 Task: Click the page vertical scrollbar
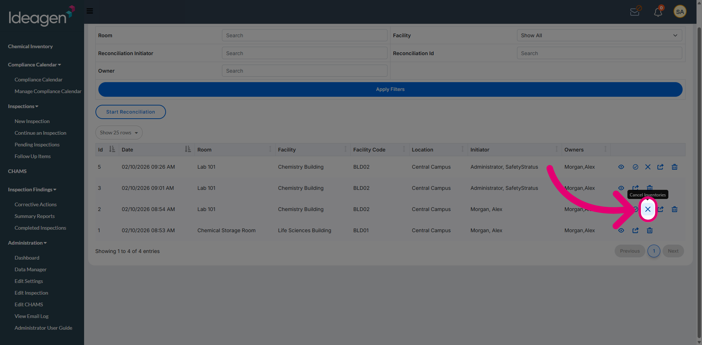pos(699,183)
